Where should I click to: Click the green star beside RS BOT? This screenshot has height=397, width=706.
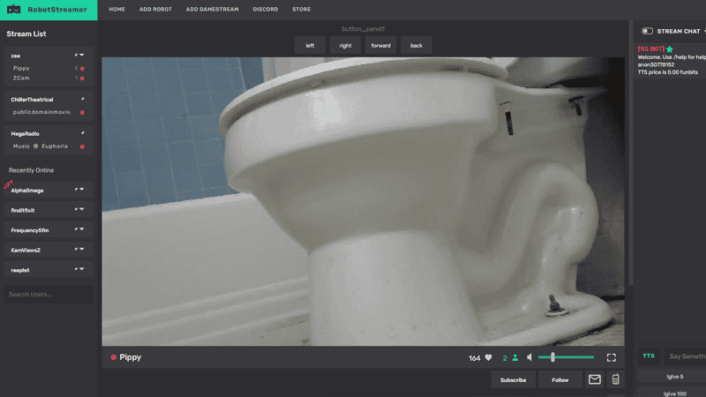tap(670, 49)
